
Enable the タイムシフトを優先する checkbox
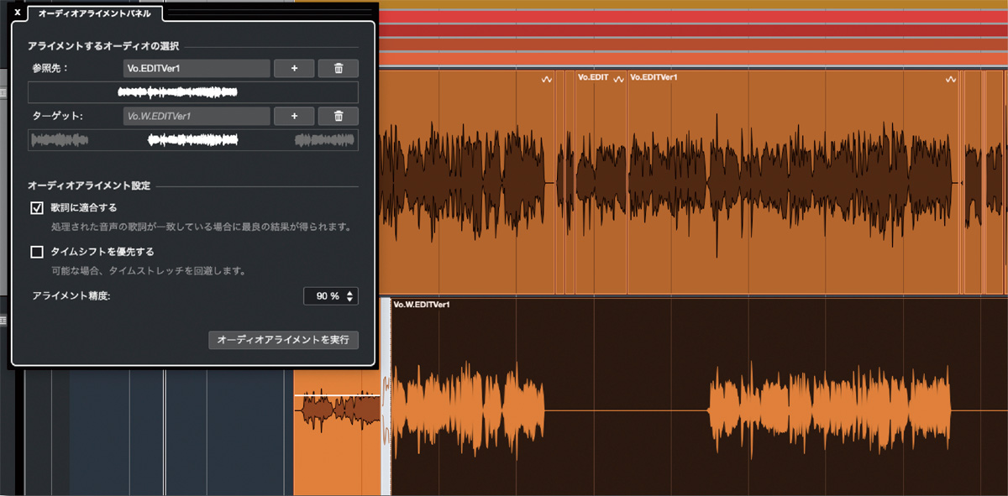37,251
